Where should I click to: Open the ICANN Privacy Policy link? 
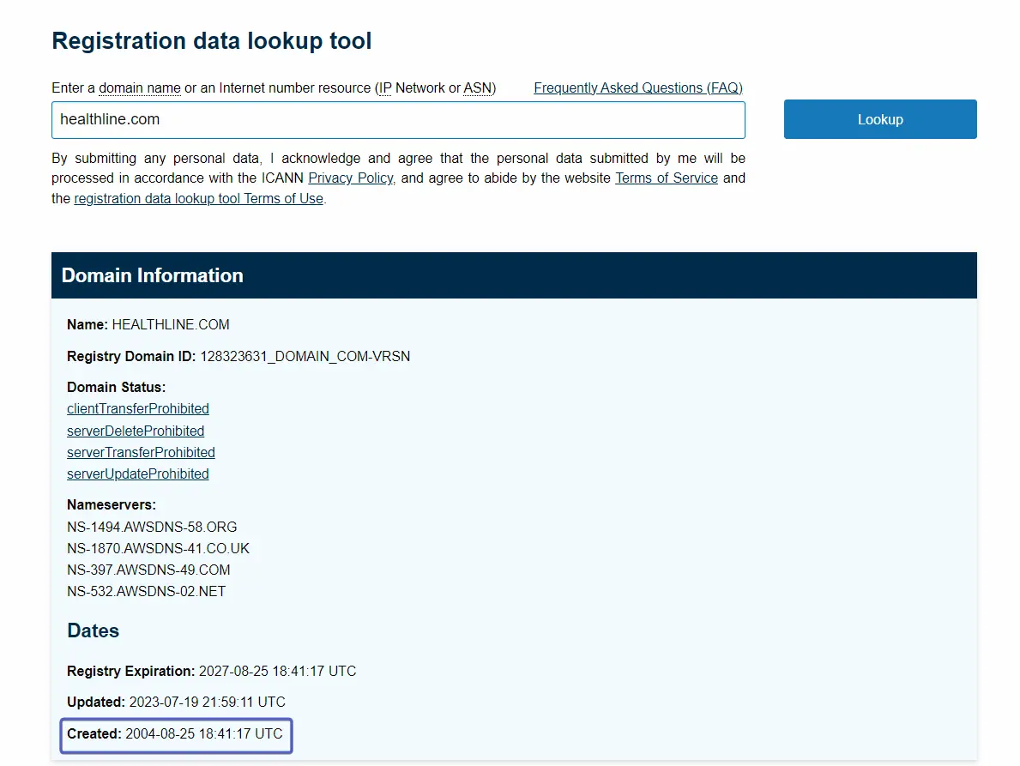point(351,178)
